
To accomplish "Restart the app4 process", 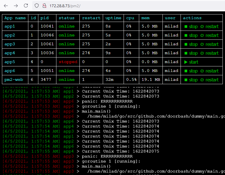I will (209, 53).
